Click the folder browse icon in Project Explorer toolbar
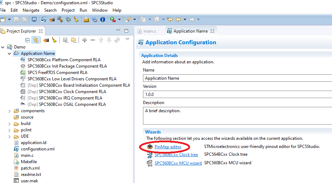 [x=74, y=40]
